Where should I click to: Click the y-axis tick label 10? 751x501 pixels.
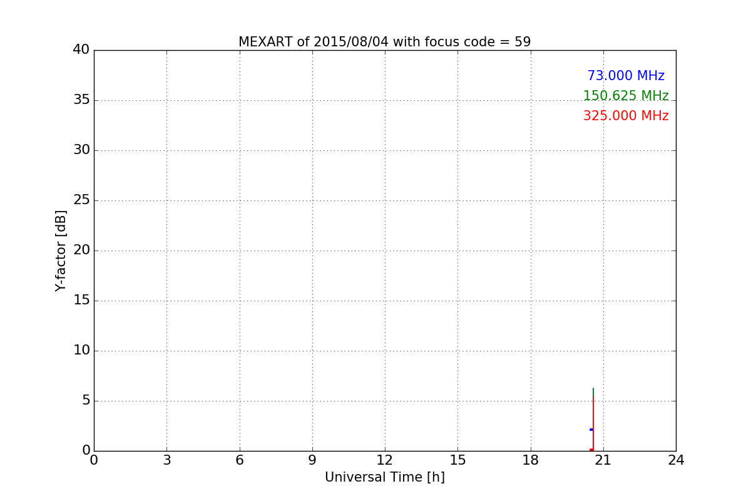(x=81, y=350)
